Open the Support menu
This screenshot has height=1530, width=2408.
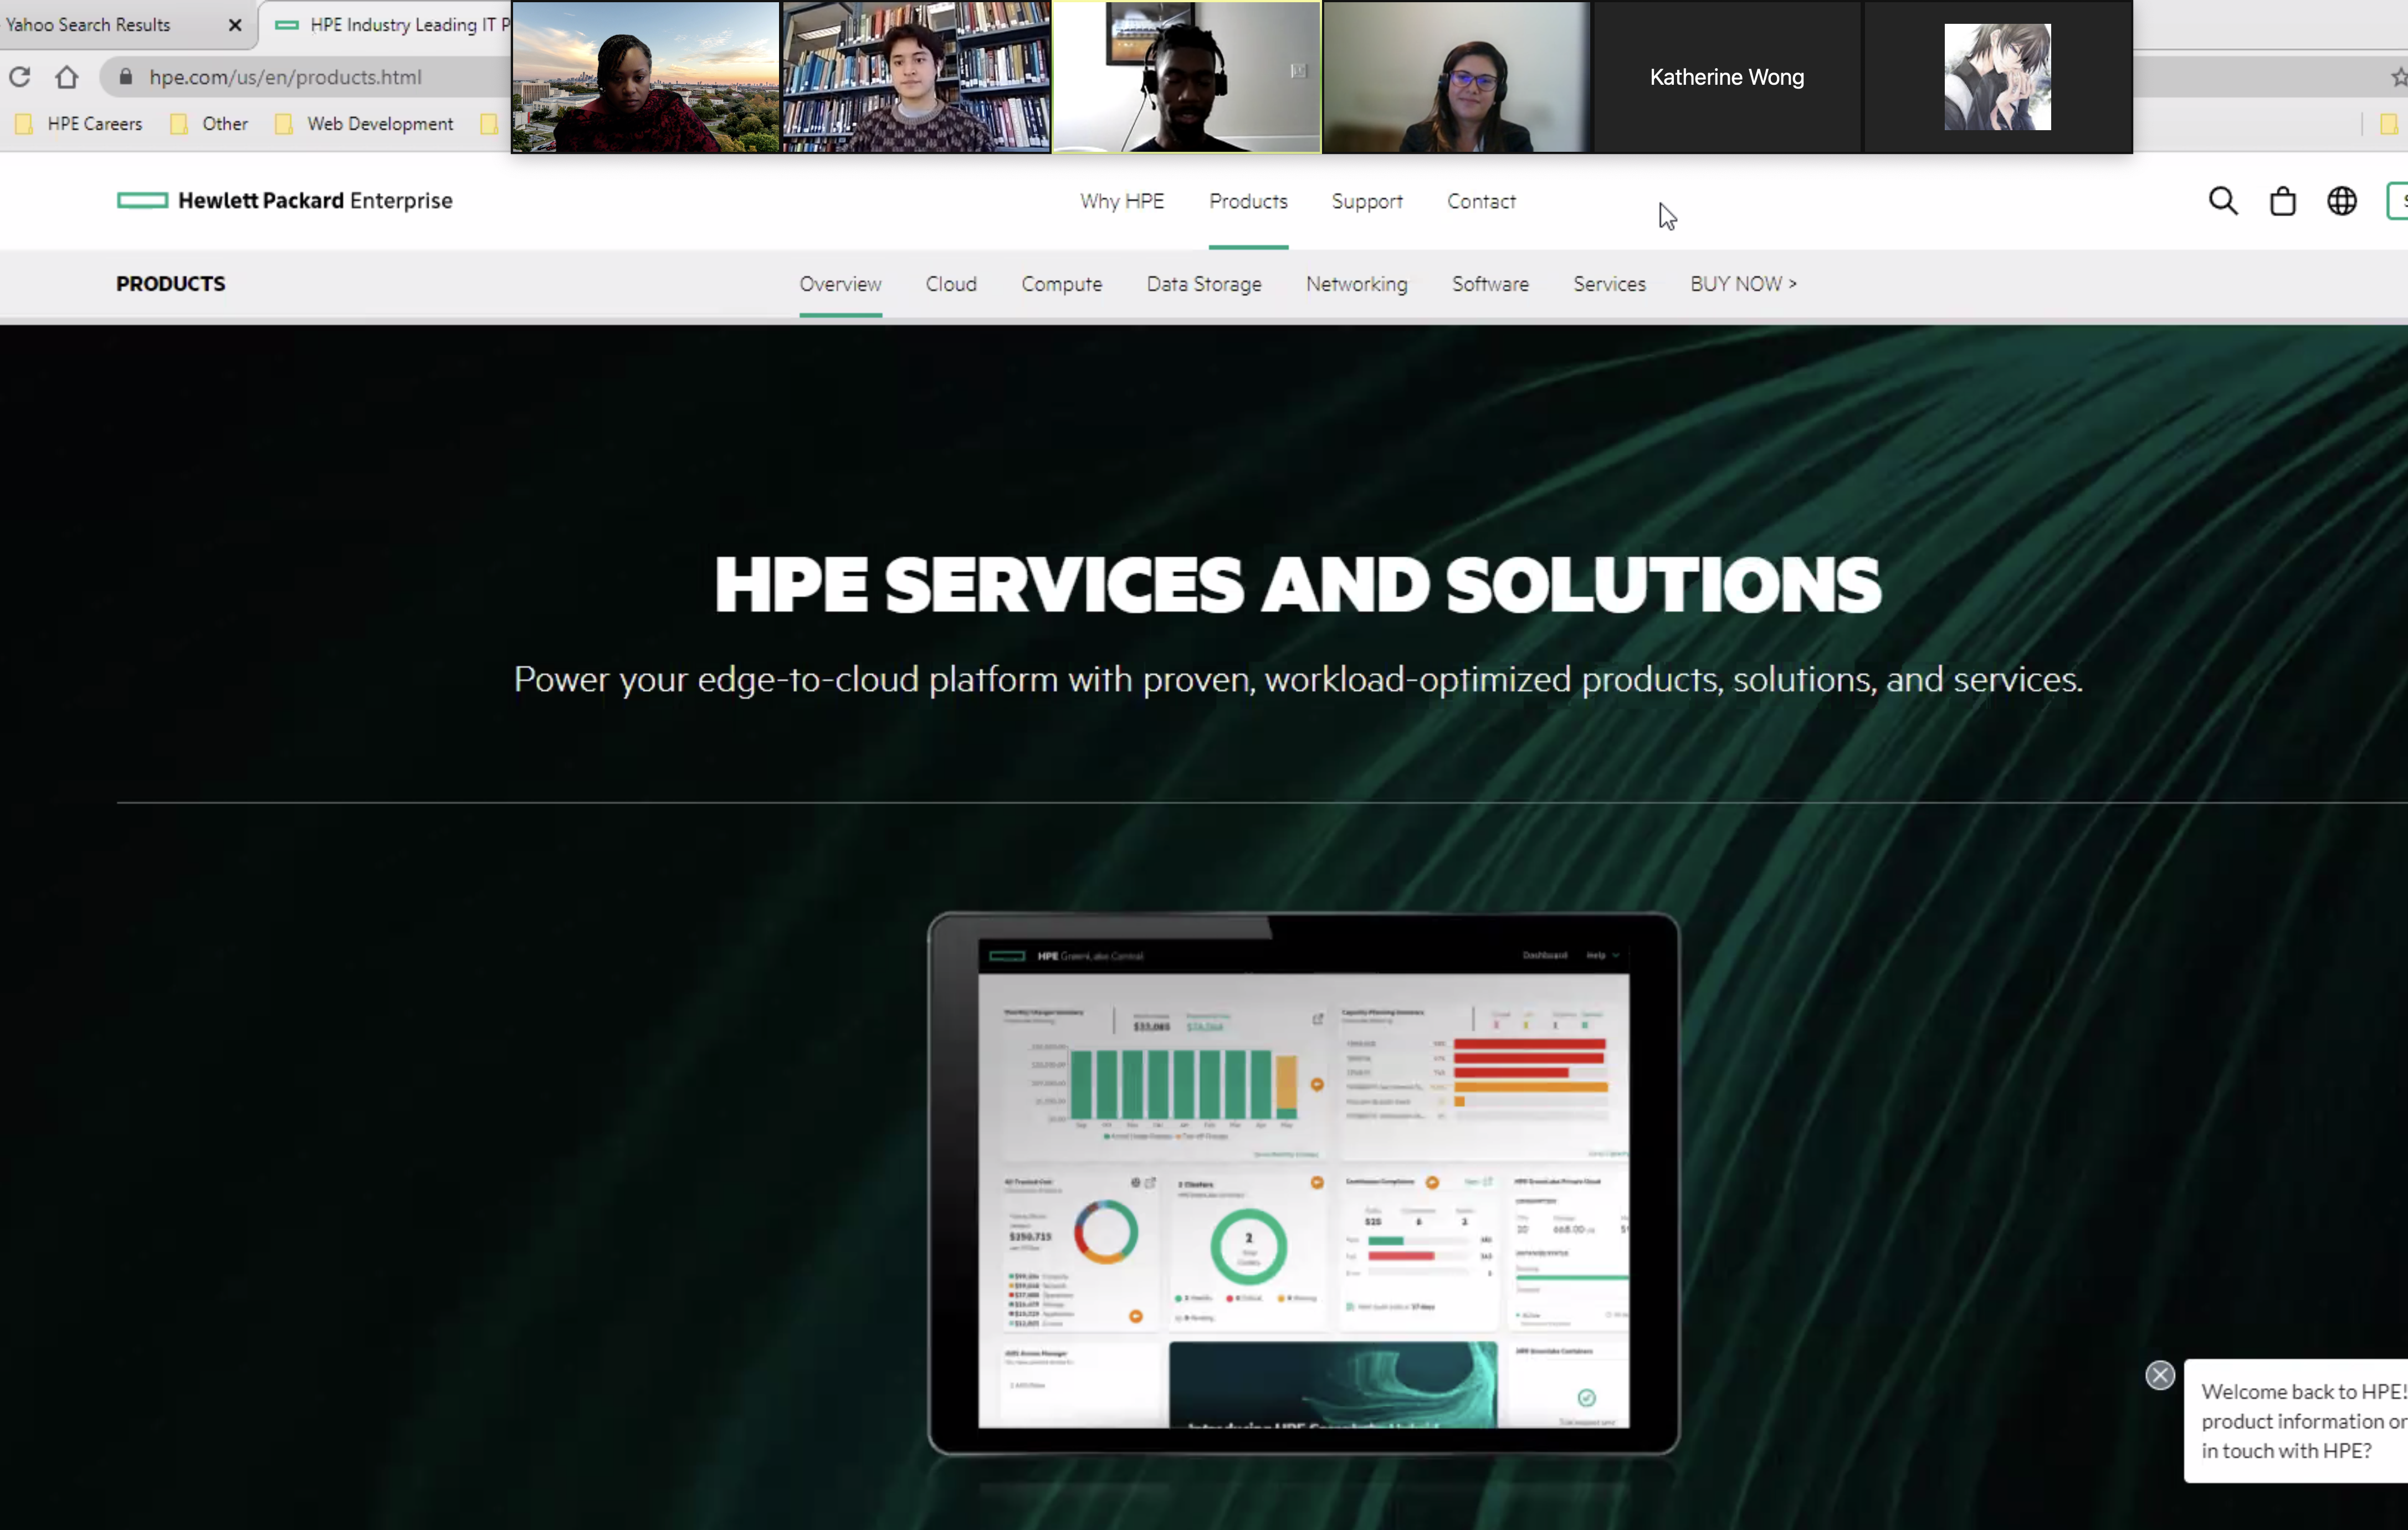tap(1367, 201)
